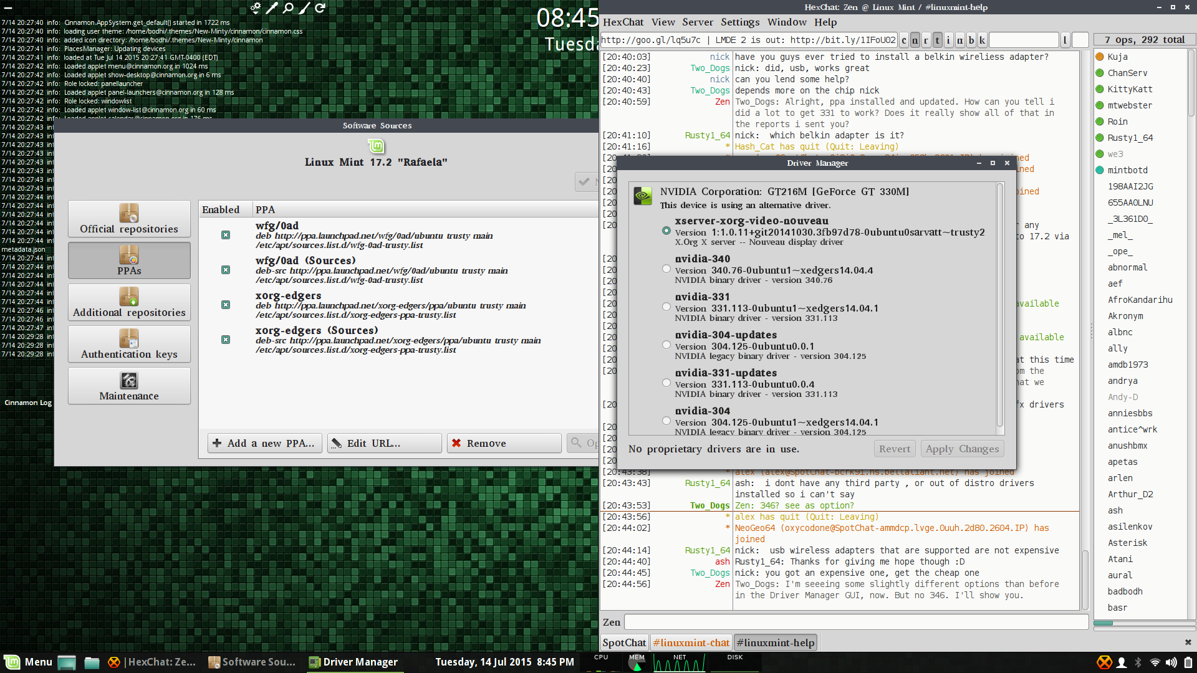Click the brush desktop toolbar icon
The image size is (1197, 673).
pos(304,8)
